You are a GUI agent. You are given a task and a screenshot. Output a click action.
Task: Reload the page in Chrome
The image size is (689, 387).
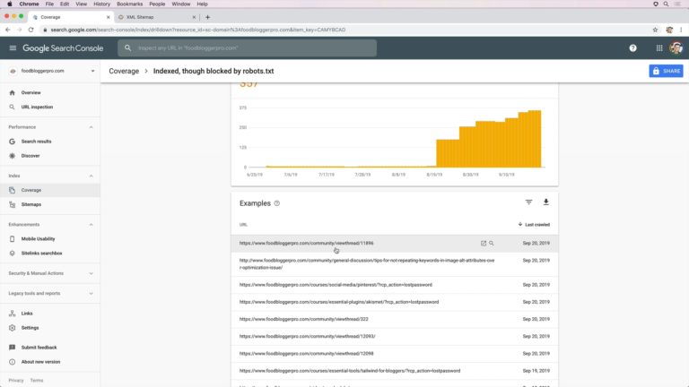[x=31, y=30]
